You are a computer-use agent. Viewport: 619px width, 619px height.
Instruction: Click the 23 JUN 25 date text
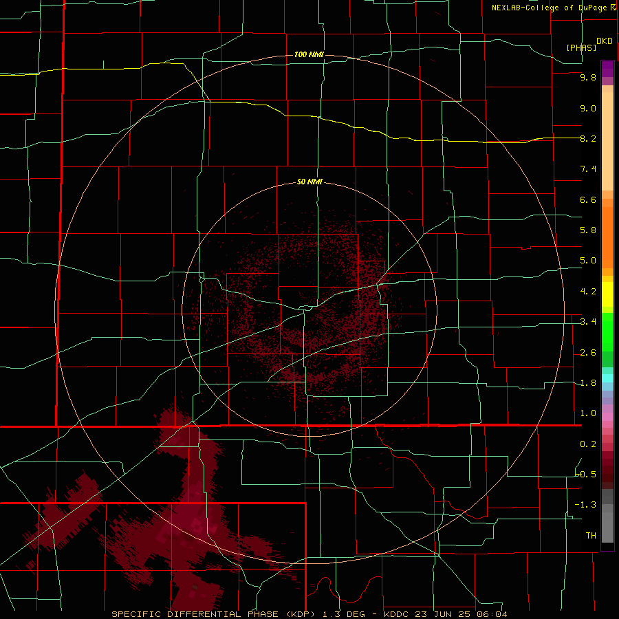(x=443, y=614)
